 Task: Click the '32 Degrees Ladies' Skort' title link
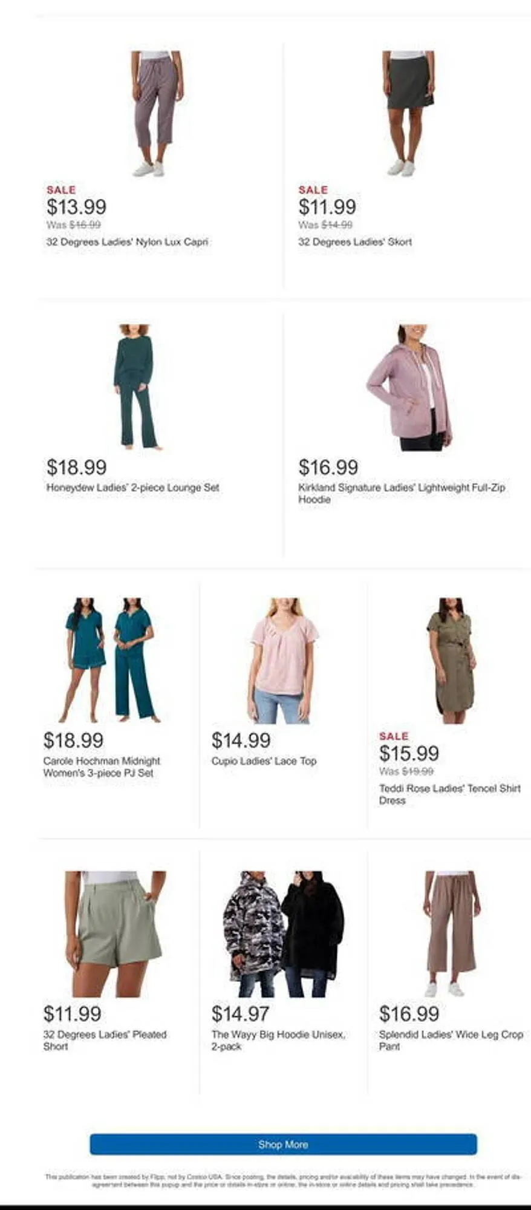coord(355,242)
